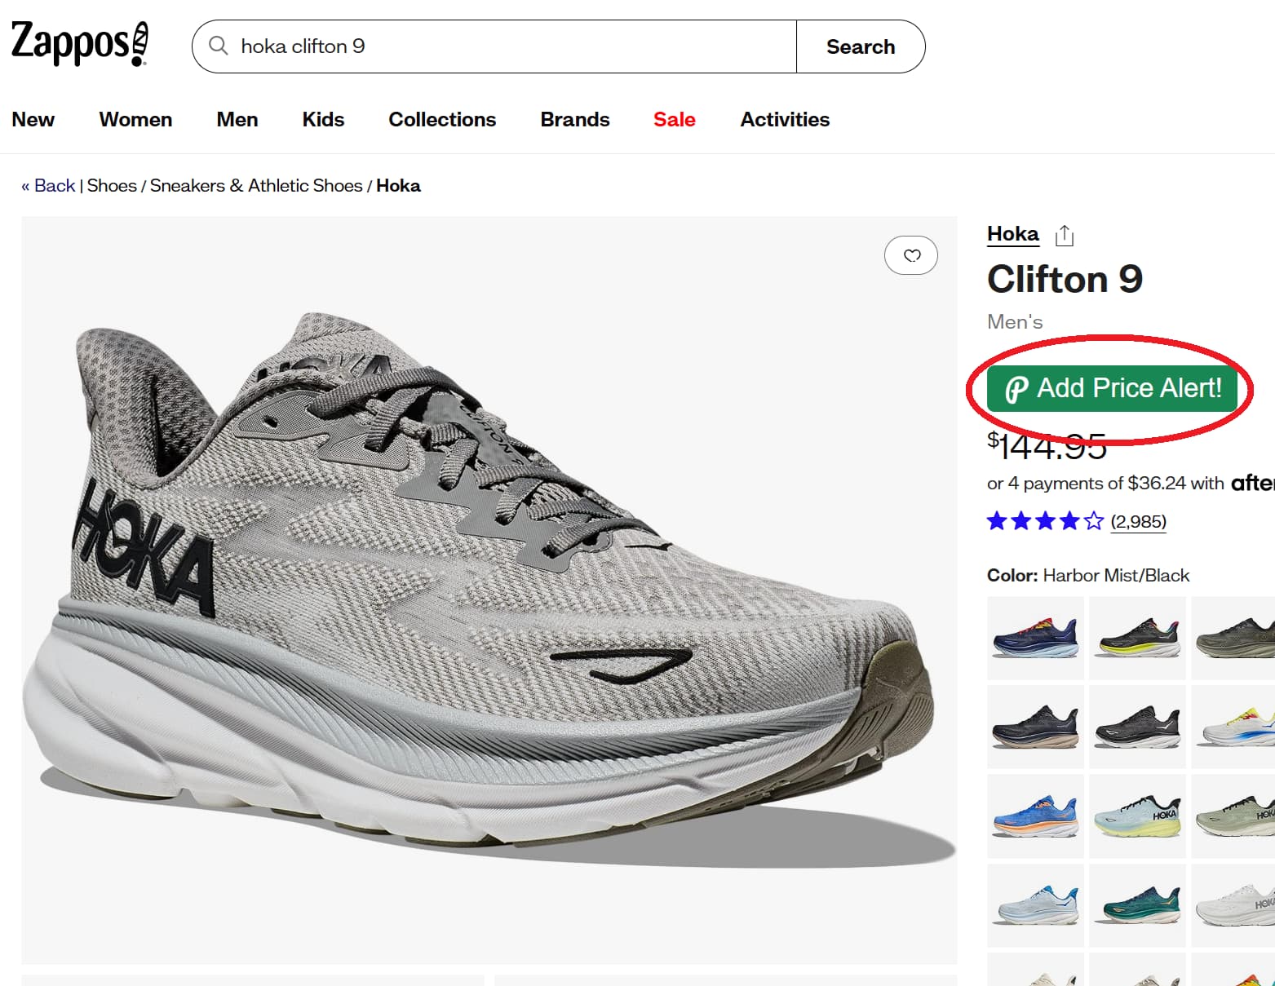Go back using the Back breadcrumb link
Screen dimensions: 1275x986
point(49,185)
